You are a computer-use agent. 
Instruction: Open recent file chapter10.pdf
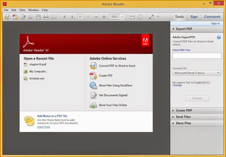tap(38, 64)
